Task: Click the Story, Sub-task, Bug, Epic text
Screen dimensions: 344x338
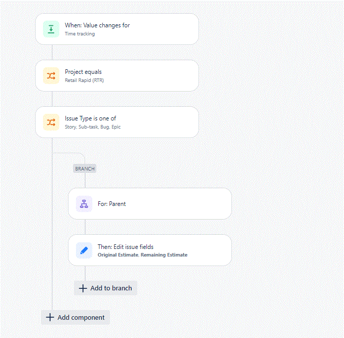Action: point(93,127)
